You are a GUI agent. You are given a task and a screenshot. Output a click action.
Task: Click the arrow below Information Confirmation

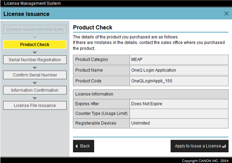pyautogui.click(x=35, y=98)
